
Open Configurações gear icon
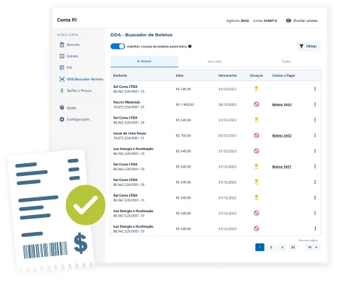[62, 119]
